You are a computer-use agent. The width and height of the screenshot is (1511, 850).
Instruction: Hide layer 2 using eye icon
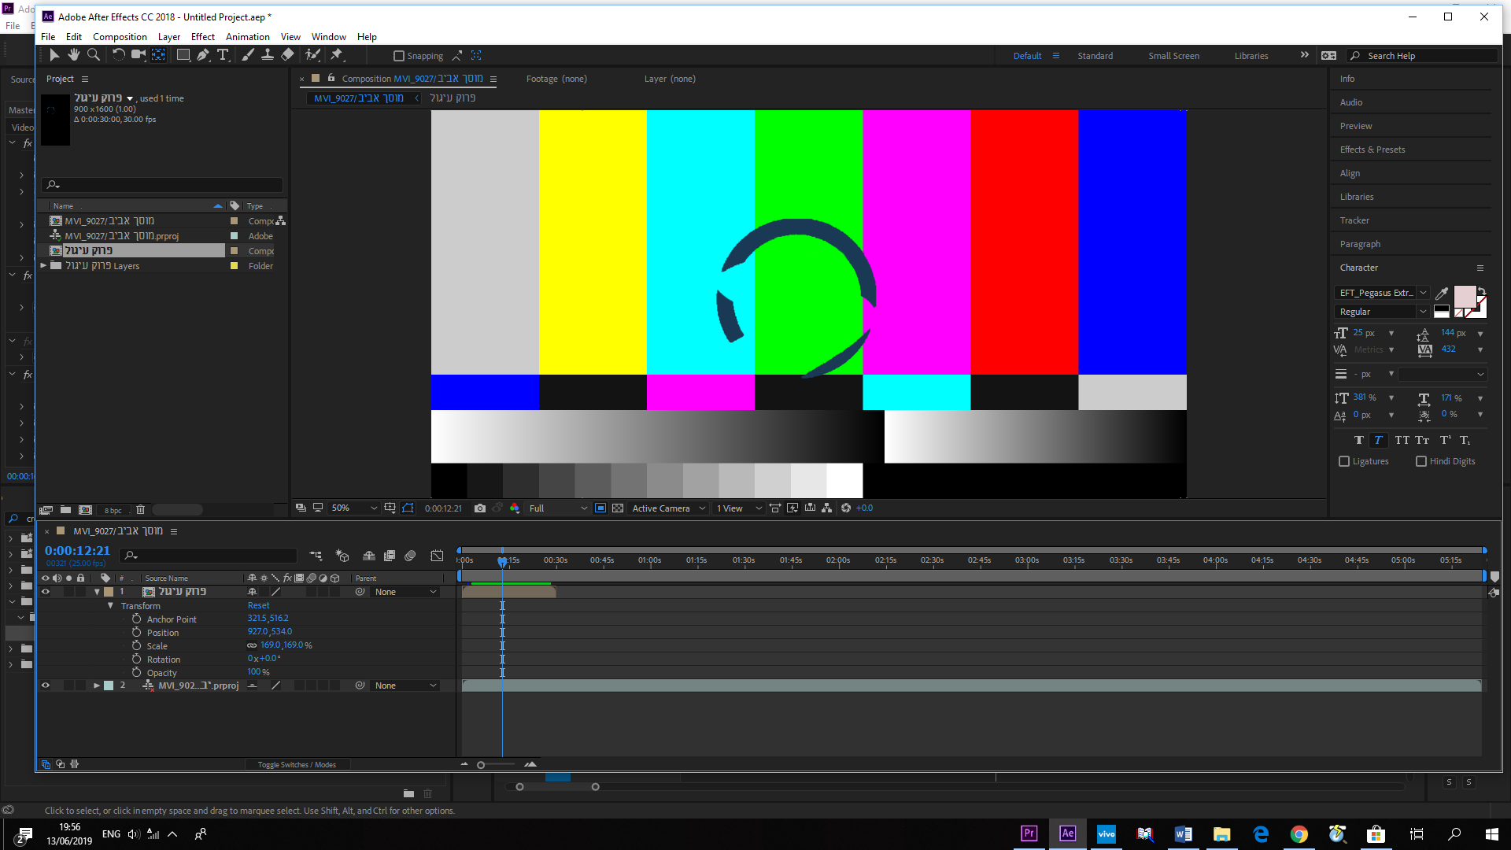(46, 686)
